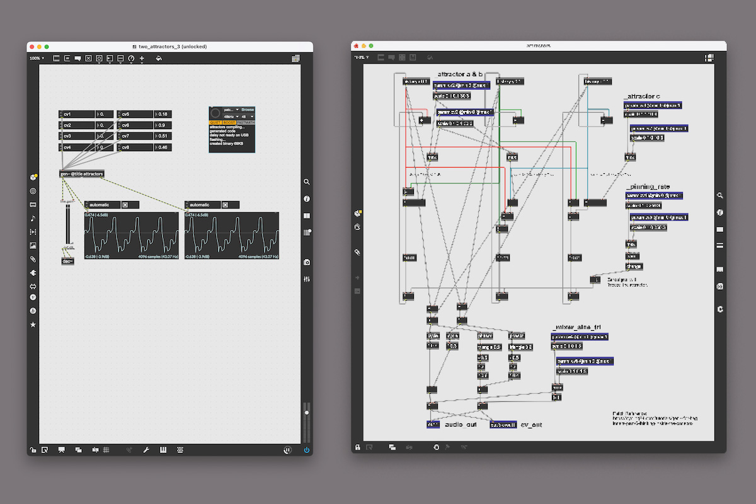The image size is (756, 504).
Task: Toggle the patcher lock icon
Action: pos(31,450)
